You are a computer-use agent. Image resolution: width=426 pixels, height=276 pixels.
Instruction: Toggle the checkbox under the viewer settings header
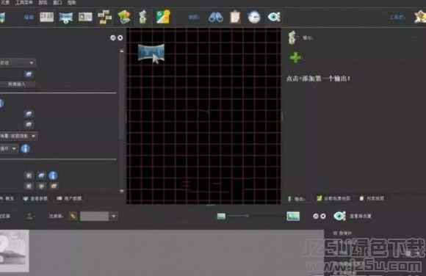click(x=335, y=233)
